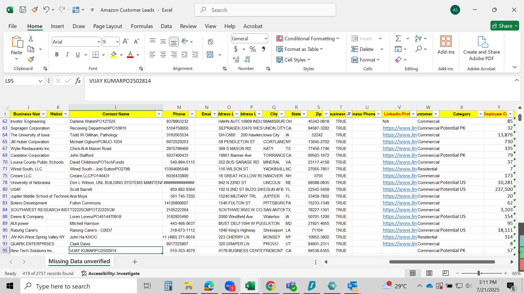The image size is (524, 294).
Task: Click Accessibility: Investigate in status bar
Action: coord(111,273)
